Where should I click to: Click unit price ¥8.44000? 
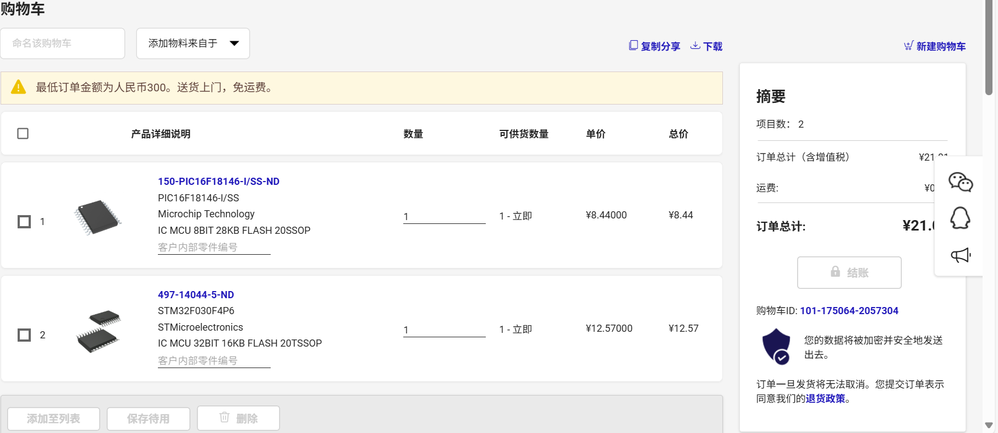(x=606, y=215)
